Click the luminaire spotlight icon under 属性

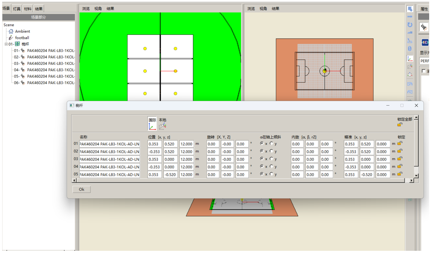(x=424, y=27)
